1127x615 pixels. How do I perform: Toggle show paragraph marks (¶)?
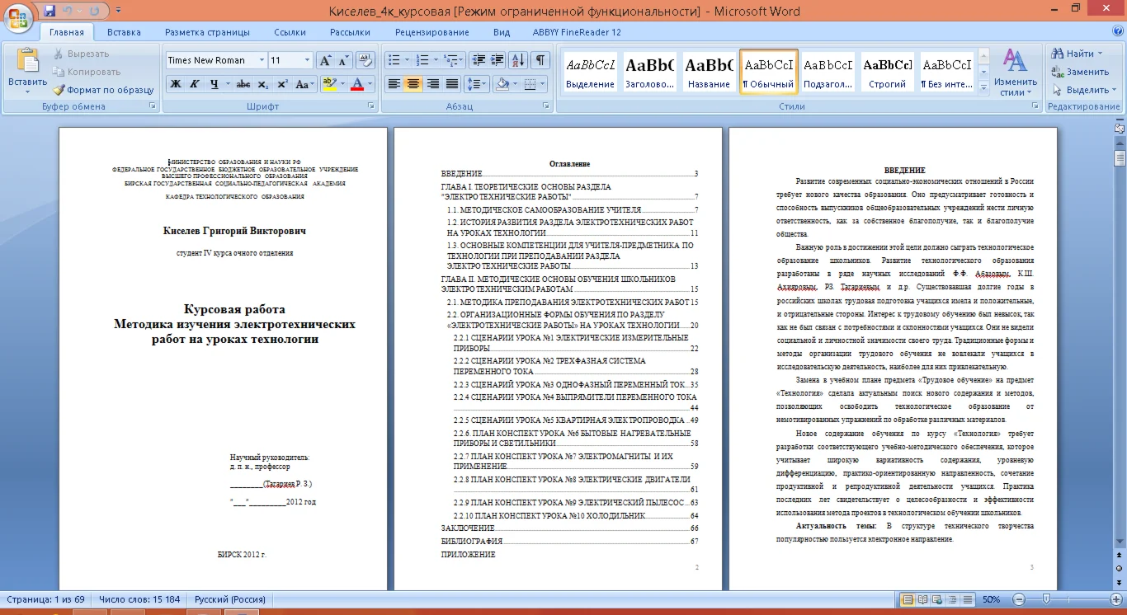click(540, 60)
